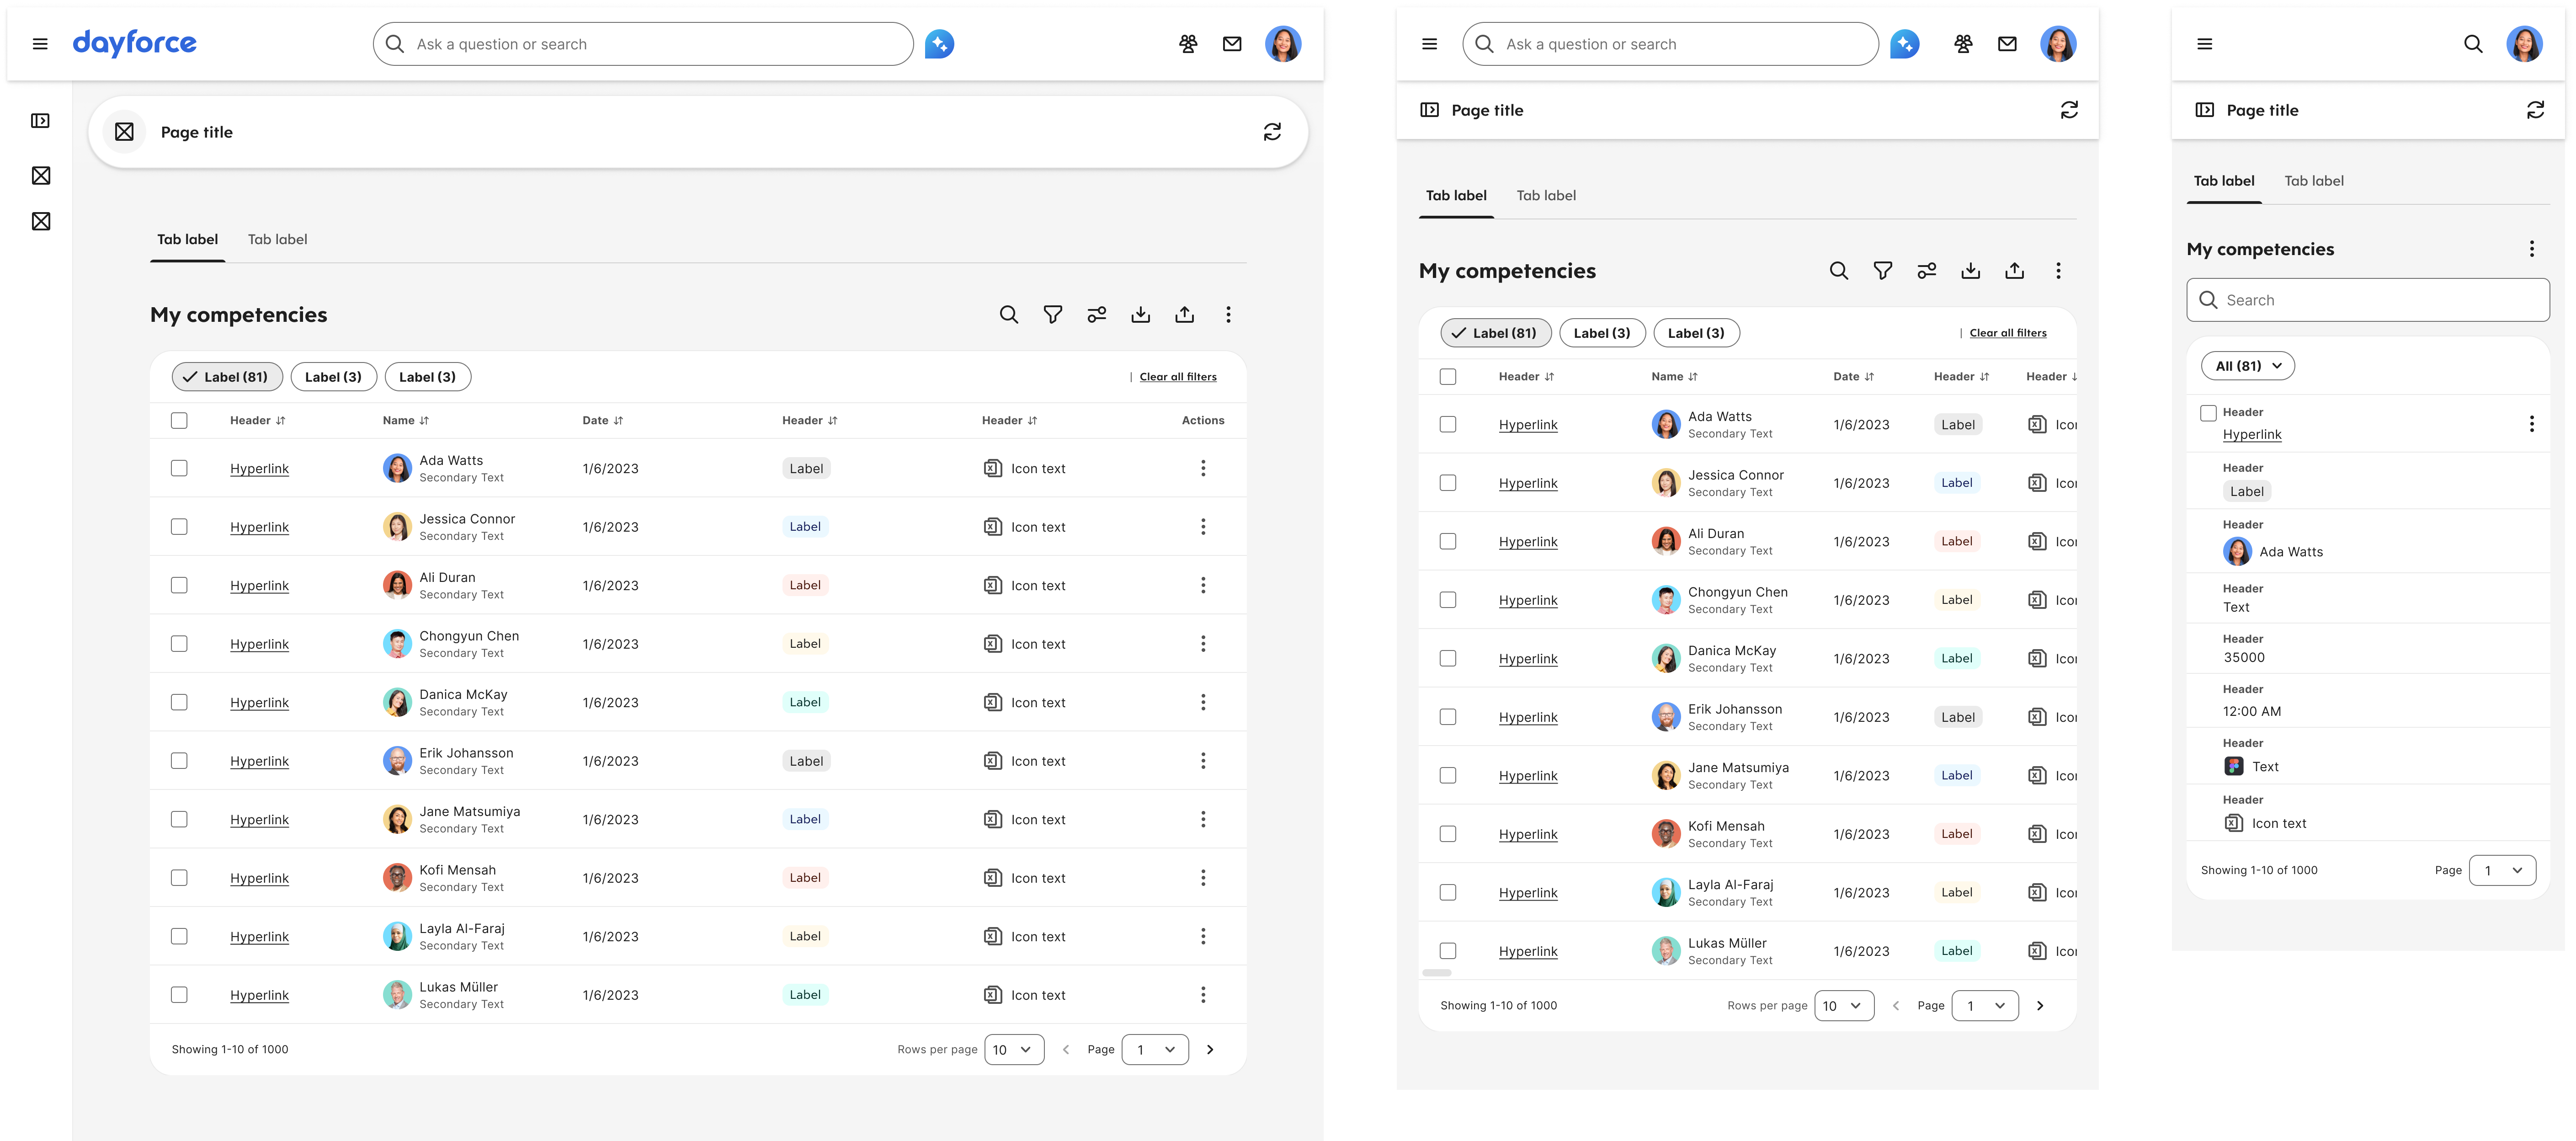Click the upload/share icon in desktop toolbar
Viewport: 2576px width, 1141px height.
pos(1184,315)
